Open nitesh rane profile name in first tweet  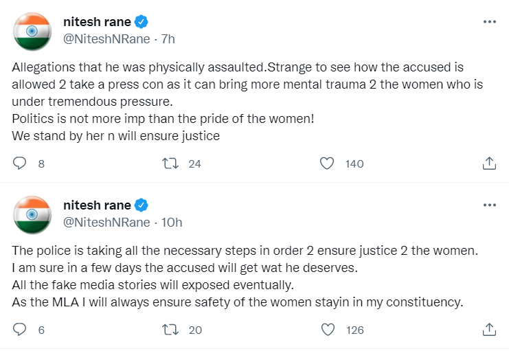point(96,22)
